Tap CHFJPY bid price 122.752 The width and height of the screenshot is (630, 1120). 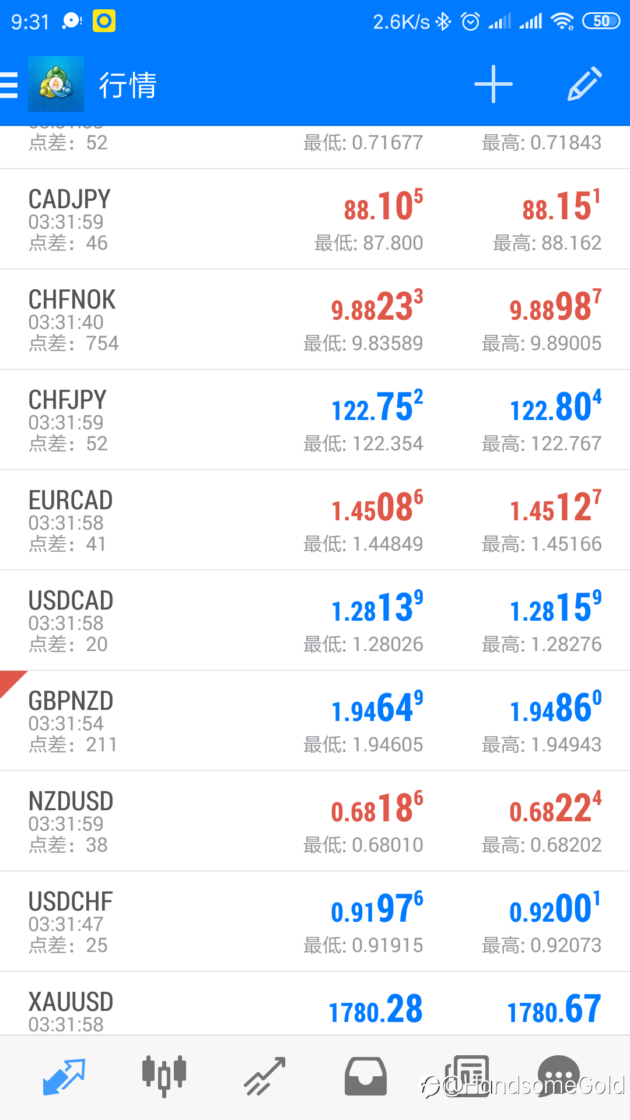[x=377, y=406]
